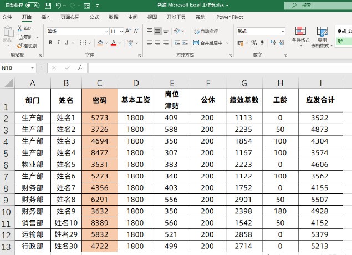Toggle Bold formatting
The image size is (352, 255).
click(50, 43)
